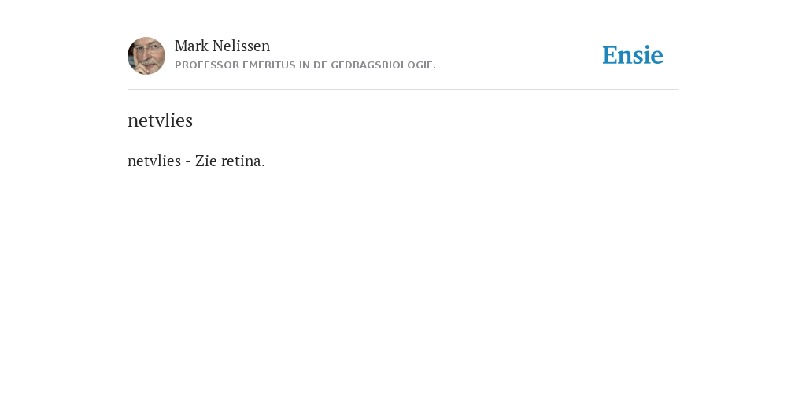Click the period after 'retina'
The height and width of the screenshot is (403, 806).
(x=263, y=165)
